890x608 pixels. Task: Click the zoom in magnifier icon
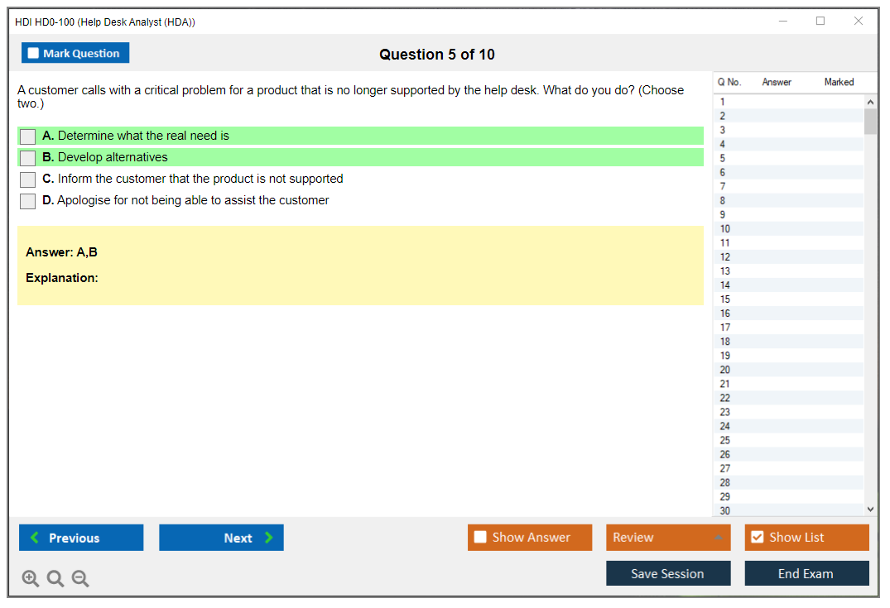pyautogui.click(x=31, y=579)
